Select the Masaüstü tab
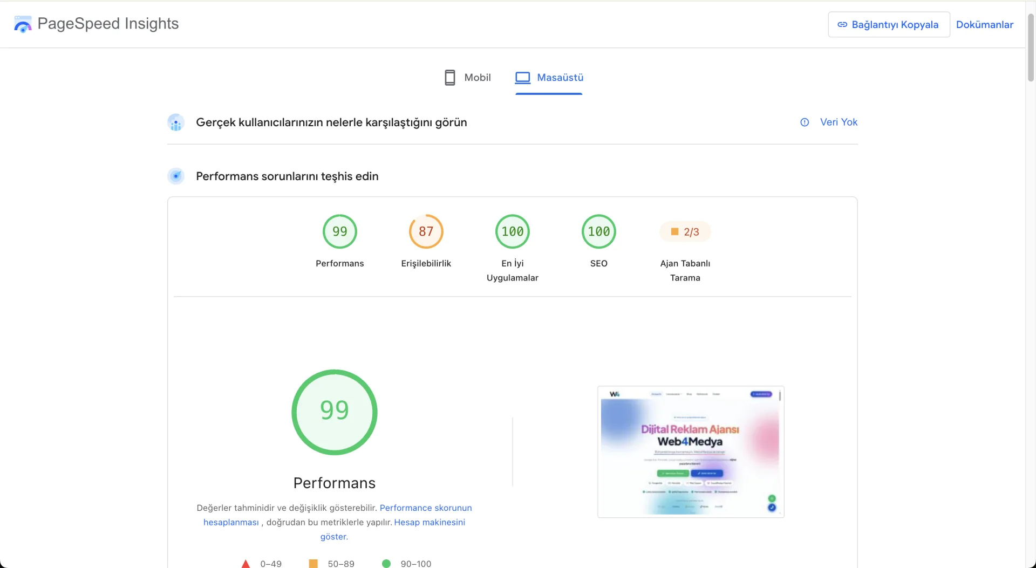Image resolution: width=1036 pixels, height=568 pixels. tap(549, 78)
